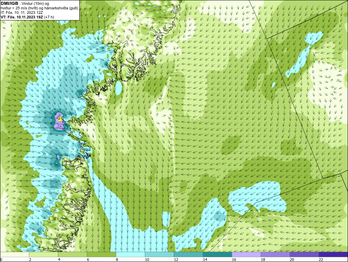Click the 6–8 m/s color swatch
Viewport: 348px width, 262px height.
click(101, 254)
